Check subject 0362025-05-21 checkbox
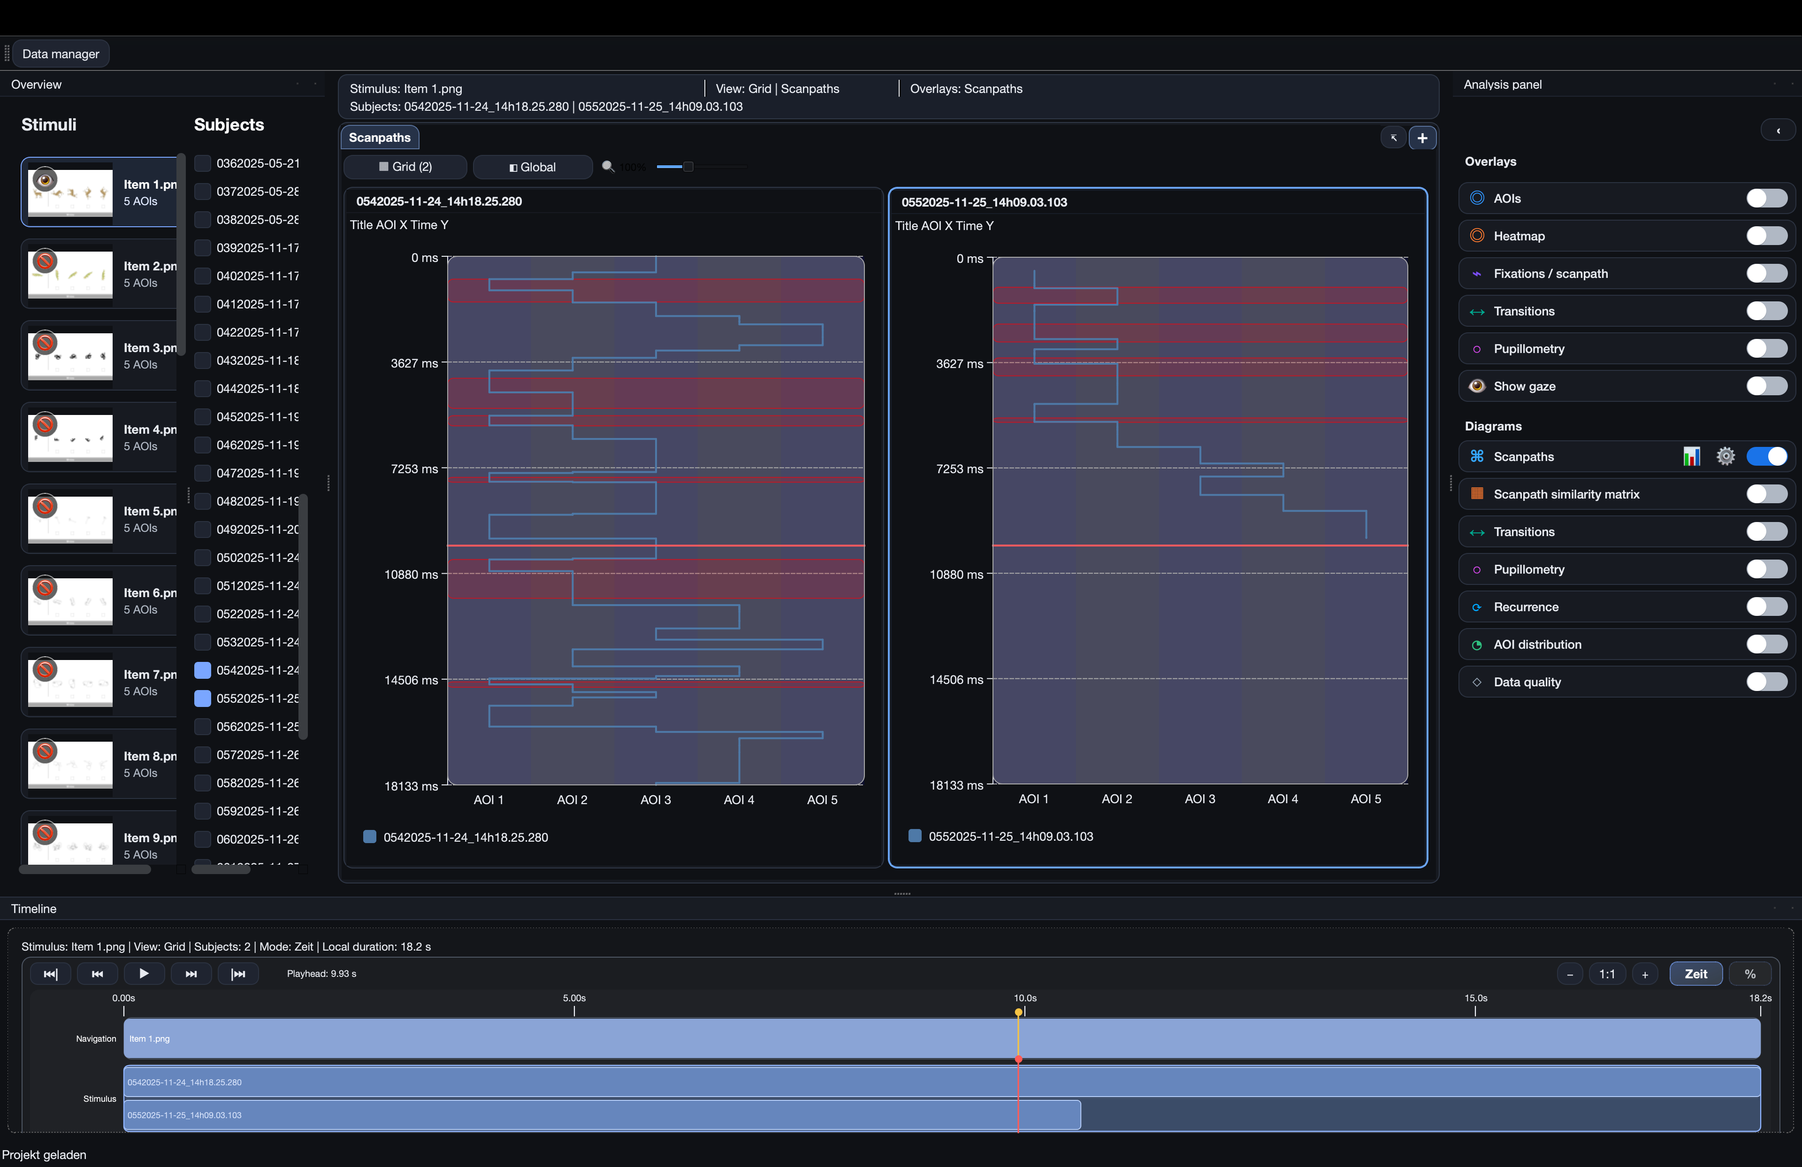Image resolution: width=1802 pixels, height=1167 pixels. click(x=202, y=163)
